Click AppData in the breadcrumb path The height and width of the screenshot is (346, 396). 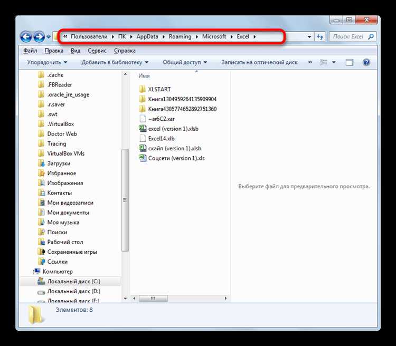pos(147,36)
